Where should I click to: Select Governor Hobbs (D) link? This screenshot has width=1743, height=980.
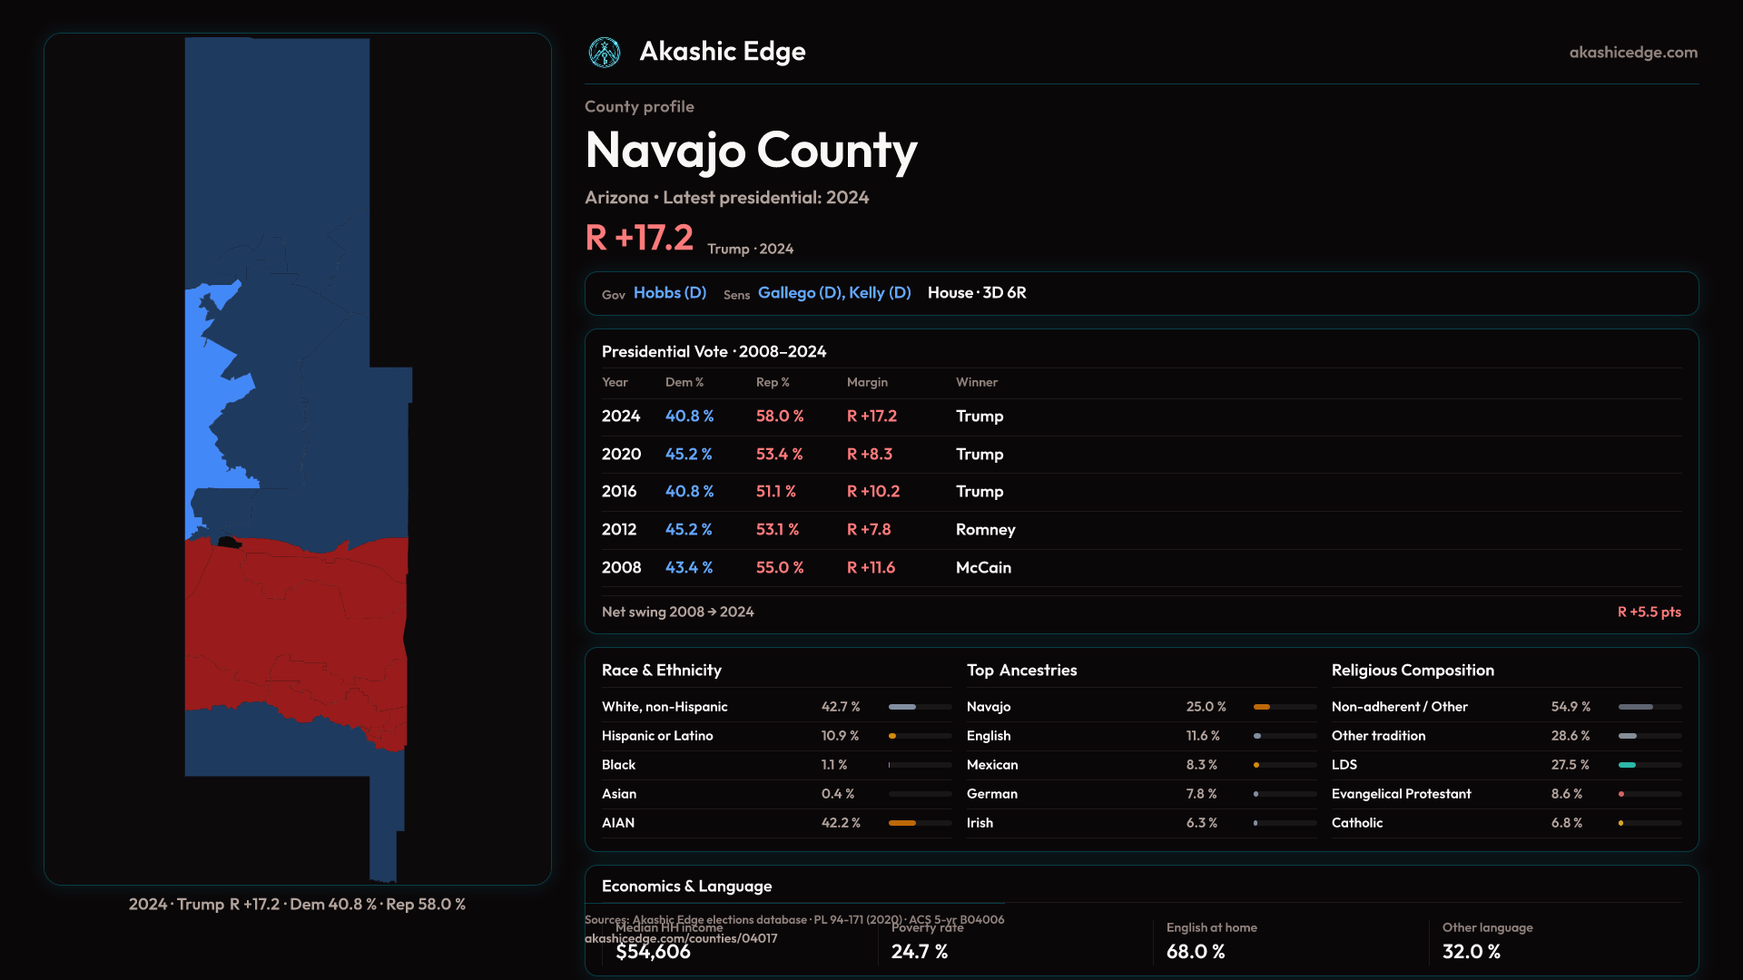pyautogui.click(x=669, y=293)
